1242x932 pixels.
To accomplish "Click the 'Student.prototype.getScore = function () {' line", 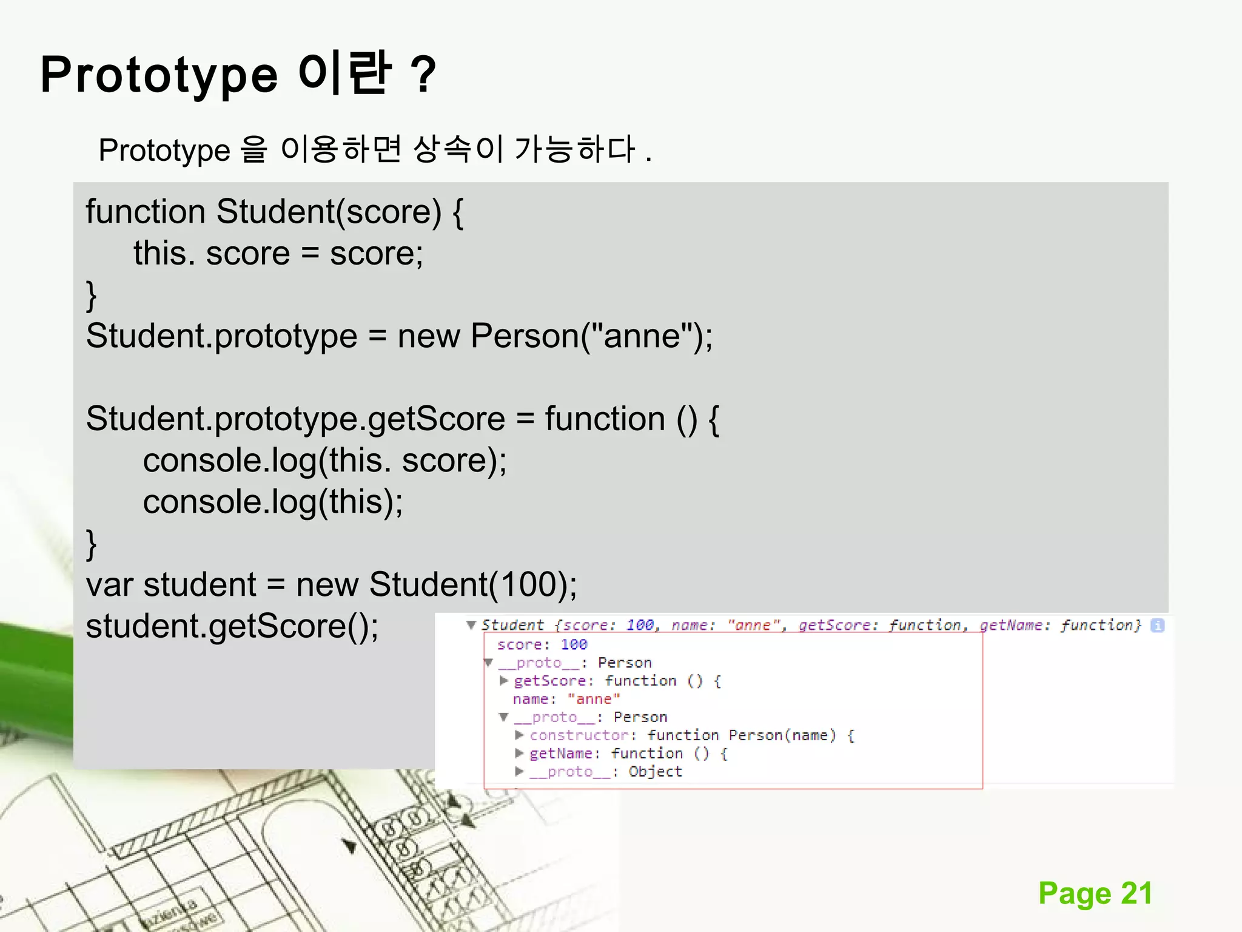I will (x=403, y=419).
